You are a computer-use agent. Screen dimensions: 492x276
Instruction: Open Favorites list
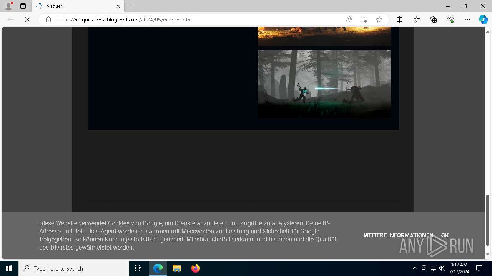417,20
